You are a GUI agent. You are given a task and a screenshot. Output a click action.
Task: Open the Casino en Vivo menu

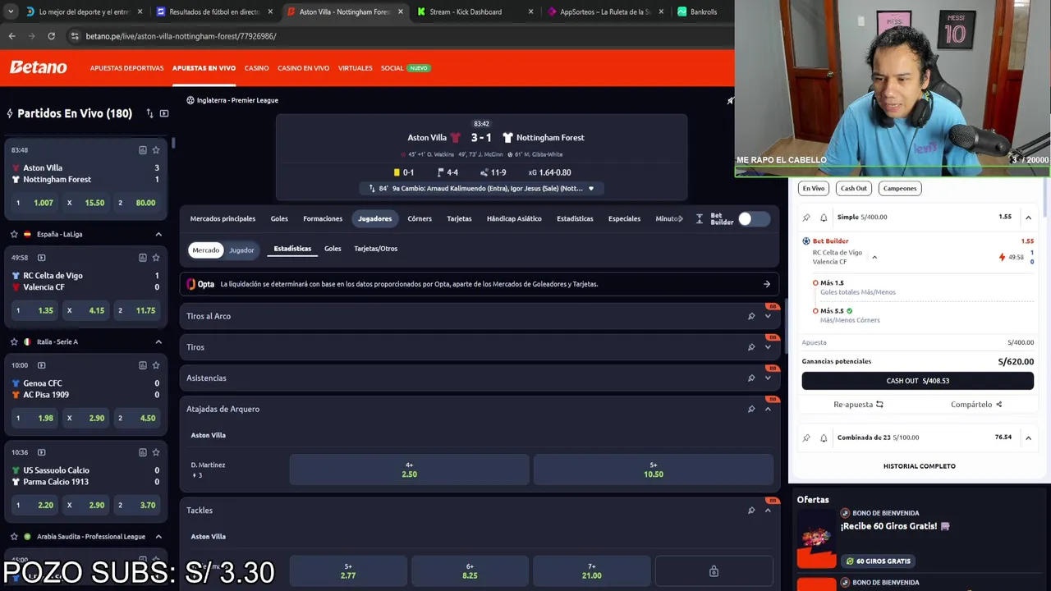coord(303,68)
